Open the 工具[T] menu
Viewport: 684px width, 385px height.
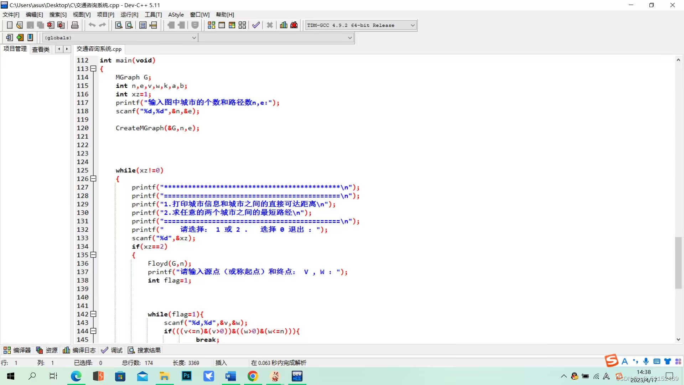(x=153, y=15)
